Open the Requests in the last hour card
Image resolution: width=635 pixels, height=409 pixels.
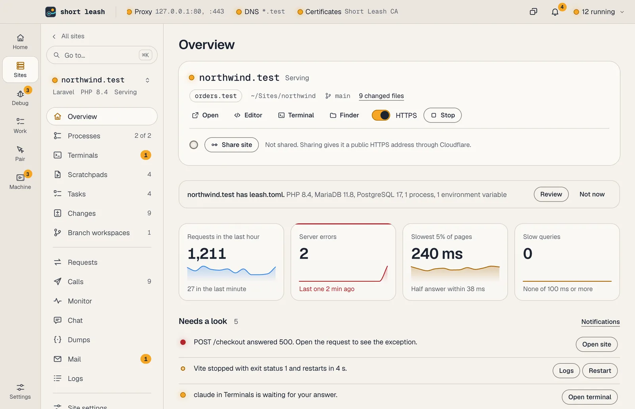tap(231, 262)
